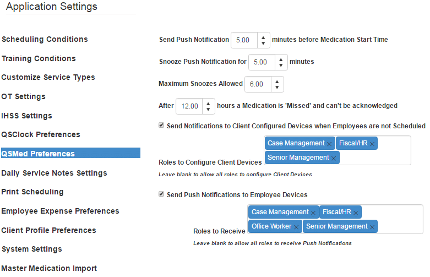The height and width of the screenshot is (277, 430).
Task: Select QSClock Preferences in the sidebar
Action: 41,135
